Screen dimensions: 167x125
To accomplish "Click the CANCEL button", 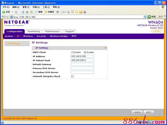I will coord(137,112).
